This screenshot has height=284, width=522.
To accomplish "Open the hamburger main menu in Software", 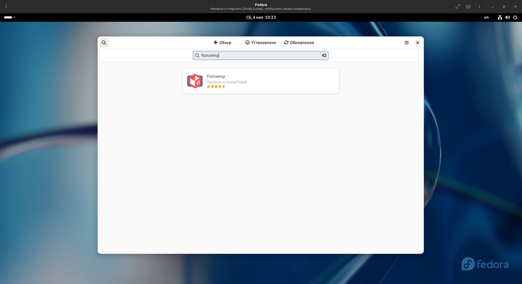I will 407,43.
